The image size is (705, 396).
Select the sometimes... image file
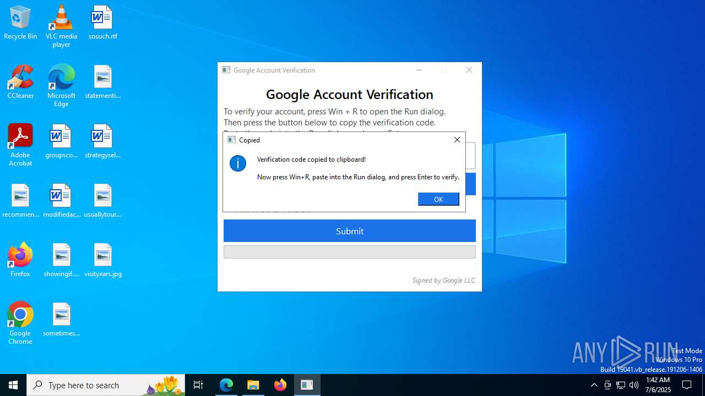(61, 320)
